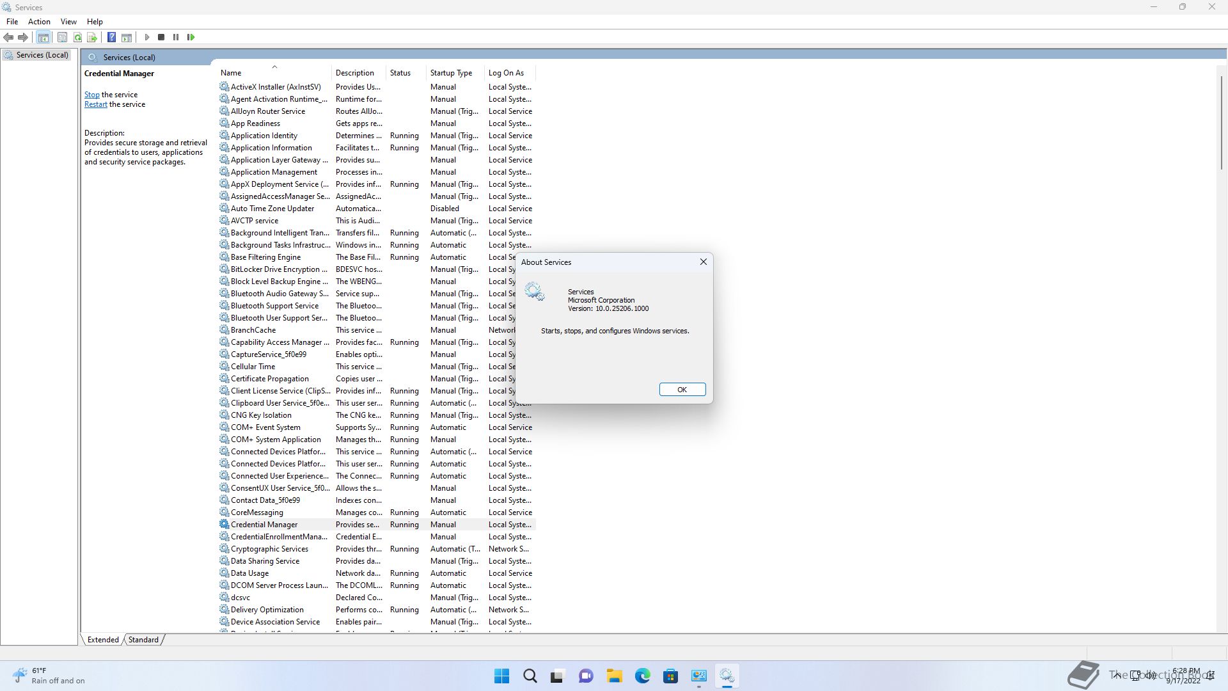The image size is (1228, 691).
Task: Launch Microsoft Edge from the taskbar
Action: tap(642, 676)
